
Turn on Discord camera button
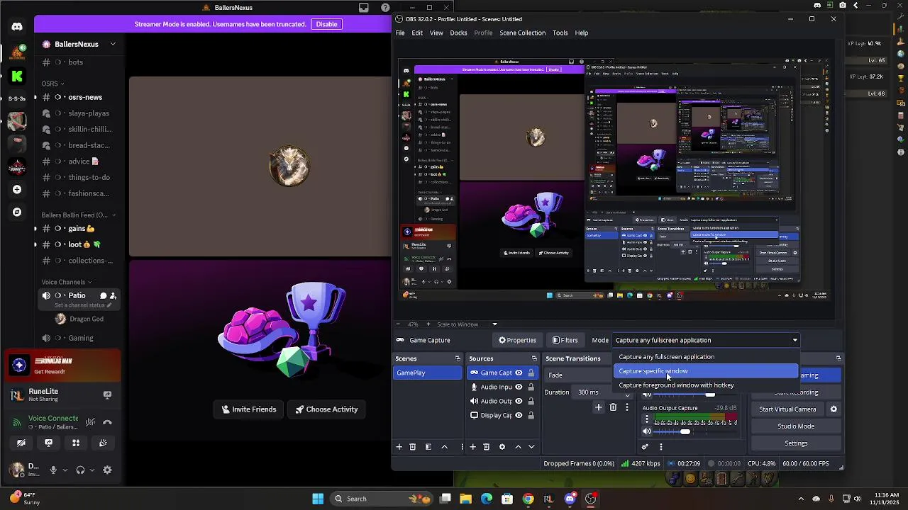click(21, 443)
